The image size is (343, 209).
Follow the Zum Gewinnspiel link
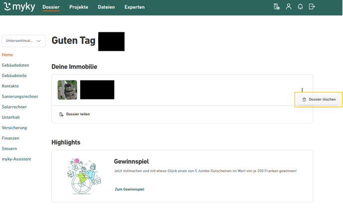[x=129, y=190]
